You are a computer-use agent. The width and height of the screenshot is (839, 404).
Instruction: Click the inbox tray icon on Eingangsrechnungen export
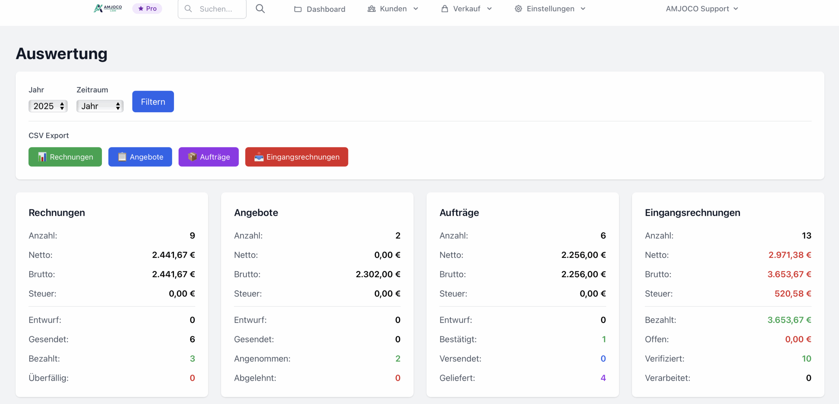(x=259, y=157)
